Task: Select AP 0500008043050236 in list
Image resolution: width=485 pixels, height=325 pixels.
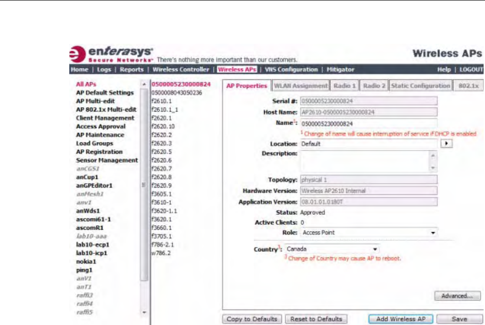Action: [177, 92]
